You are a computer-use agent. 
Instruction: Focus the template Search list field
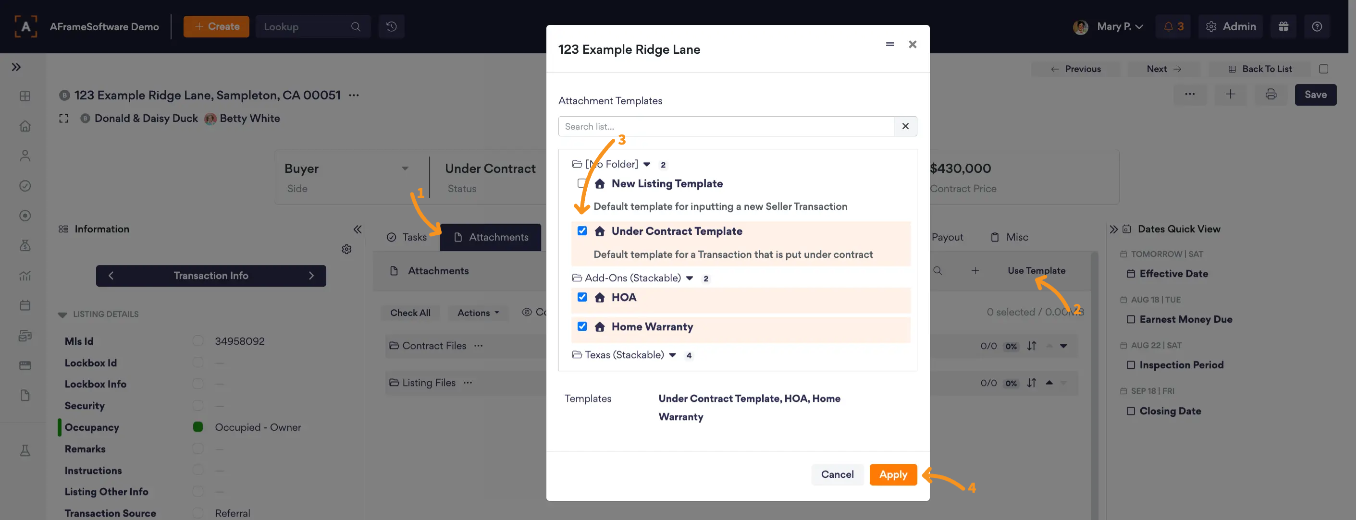click(x=726, y=126)
